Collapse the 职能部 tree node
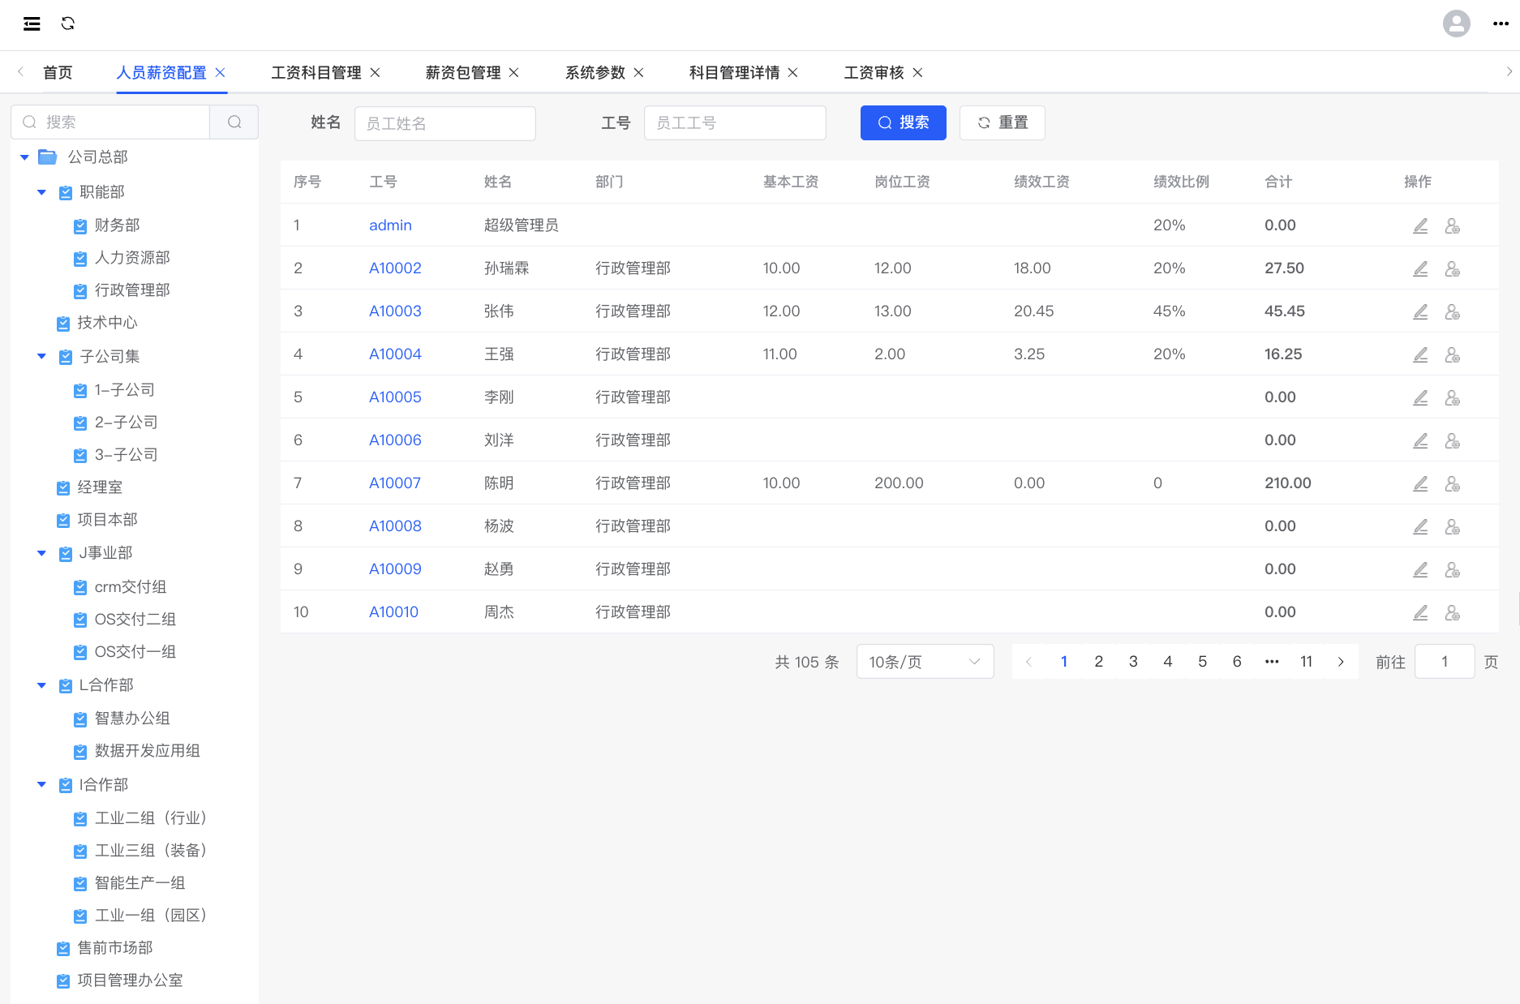This screenshot has height=1004, width=1520. pyautogui.click(x=41, y=192)
